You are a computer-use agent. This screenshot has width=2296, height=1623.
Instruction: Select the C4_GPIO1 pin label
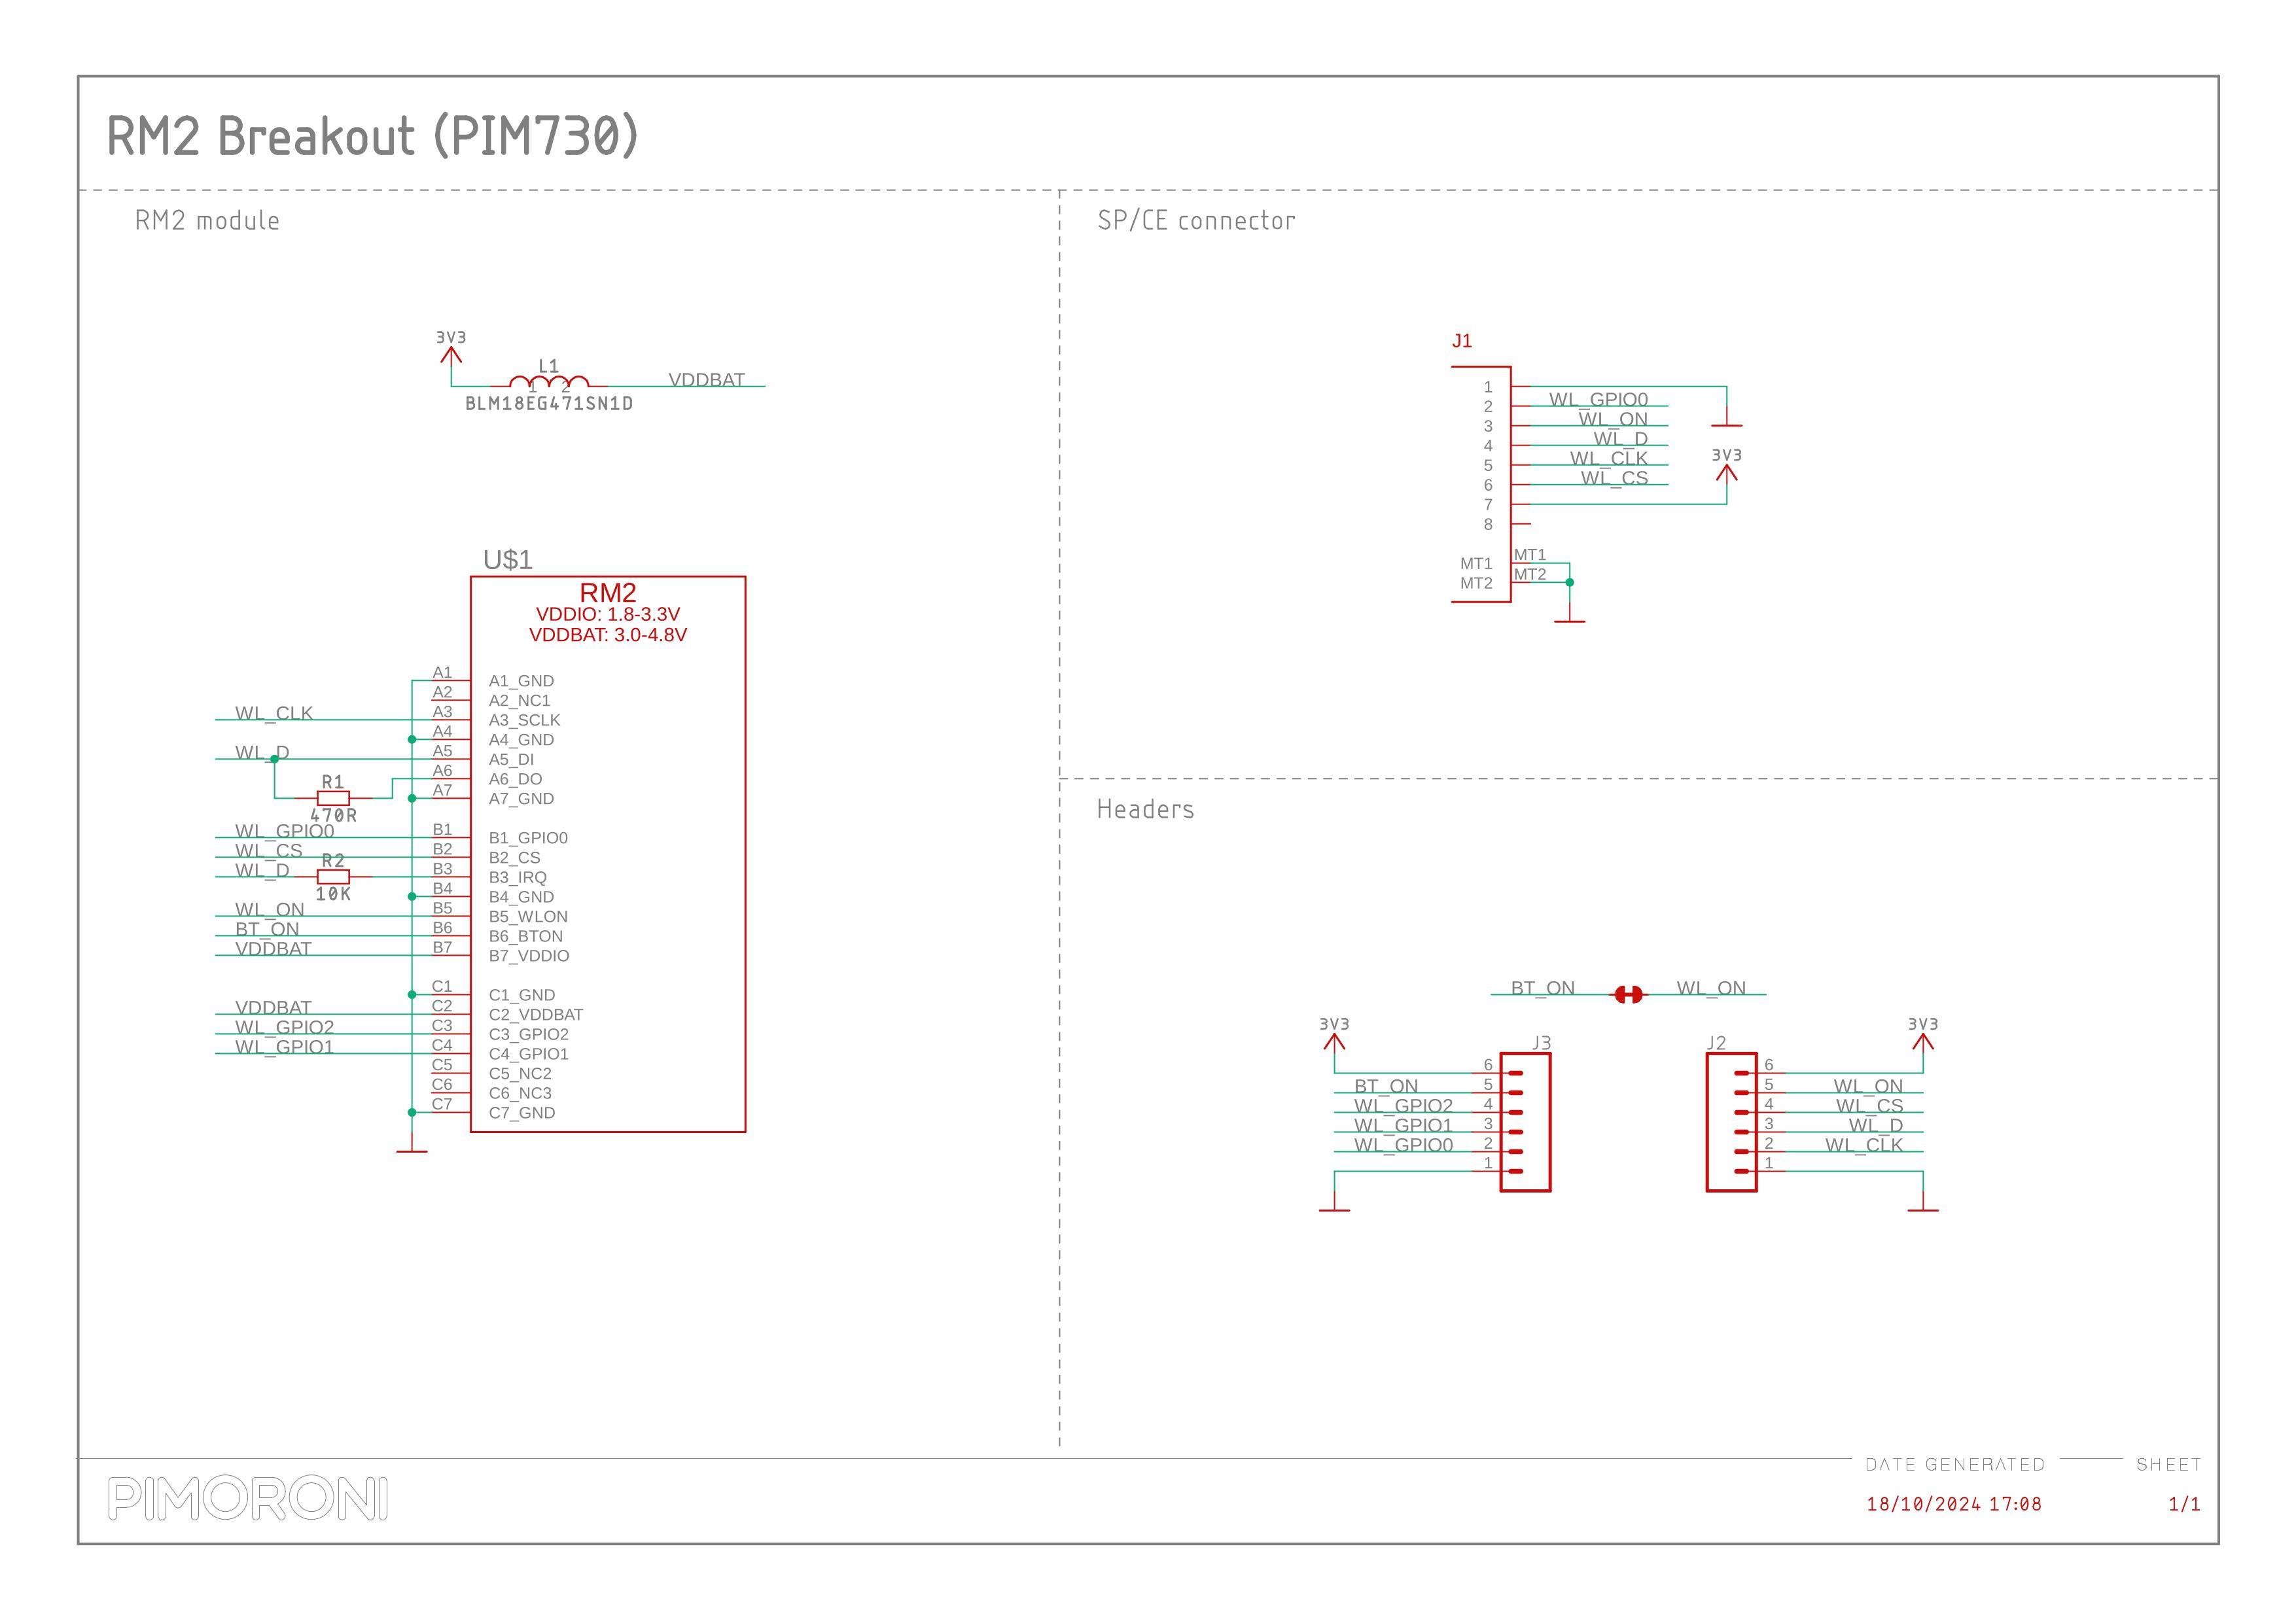529,1054
